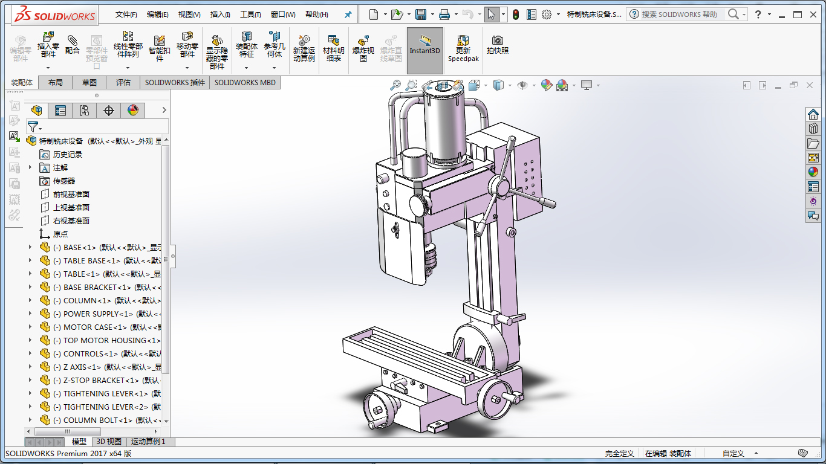This screenshot has width=826, height=464.
Task: Open the Appearances color ball in task pane
Action: pyautogui.click(x=813, y=172)
